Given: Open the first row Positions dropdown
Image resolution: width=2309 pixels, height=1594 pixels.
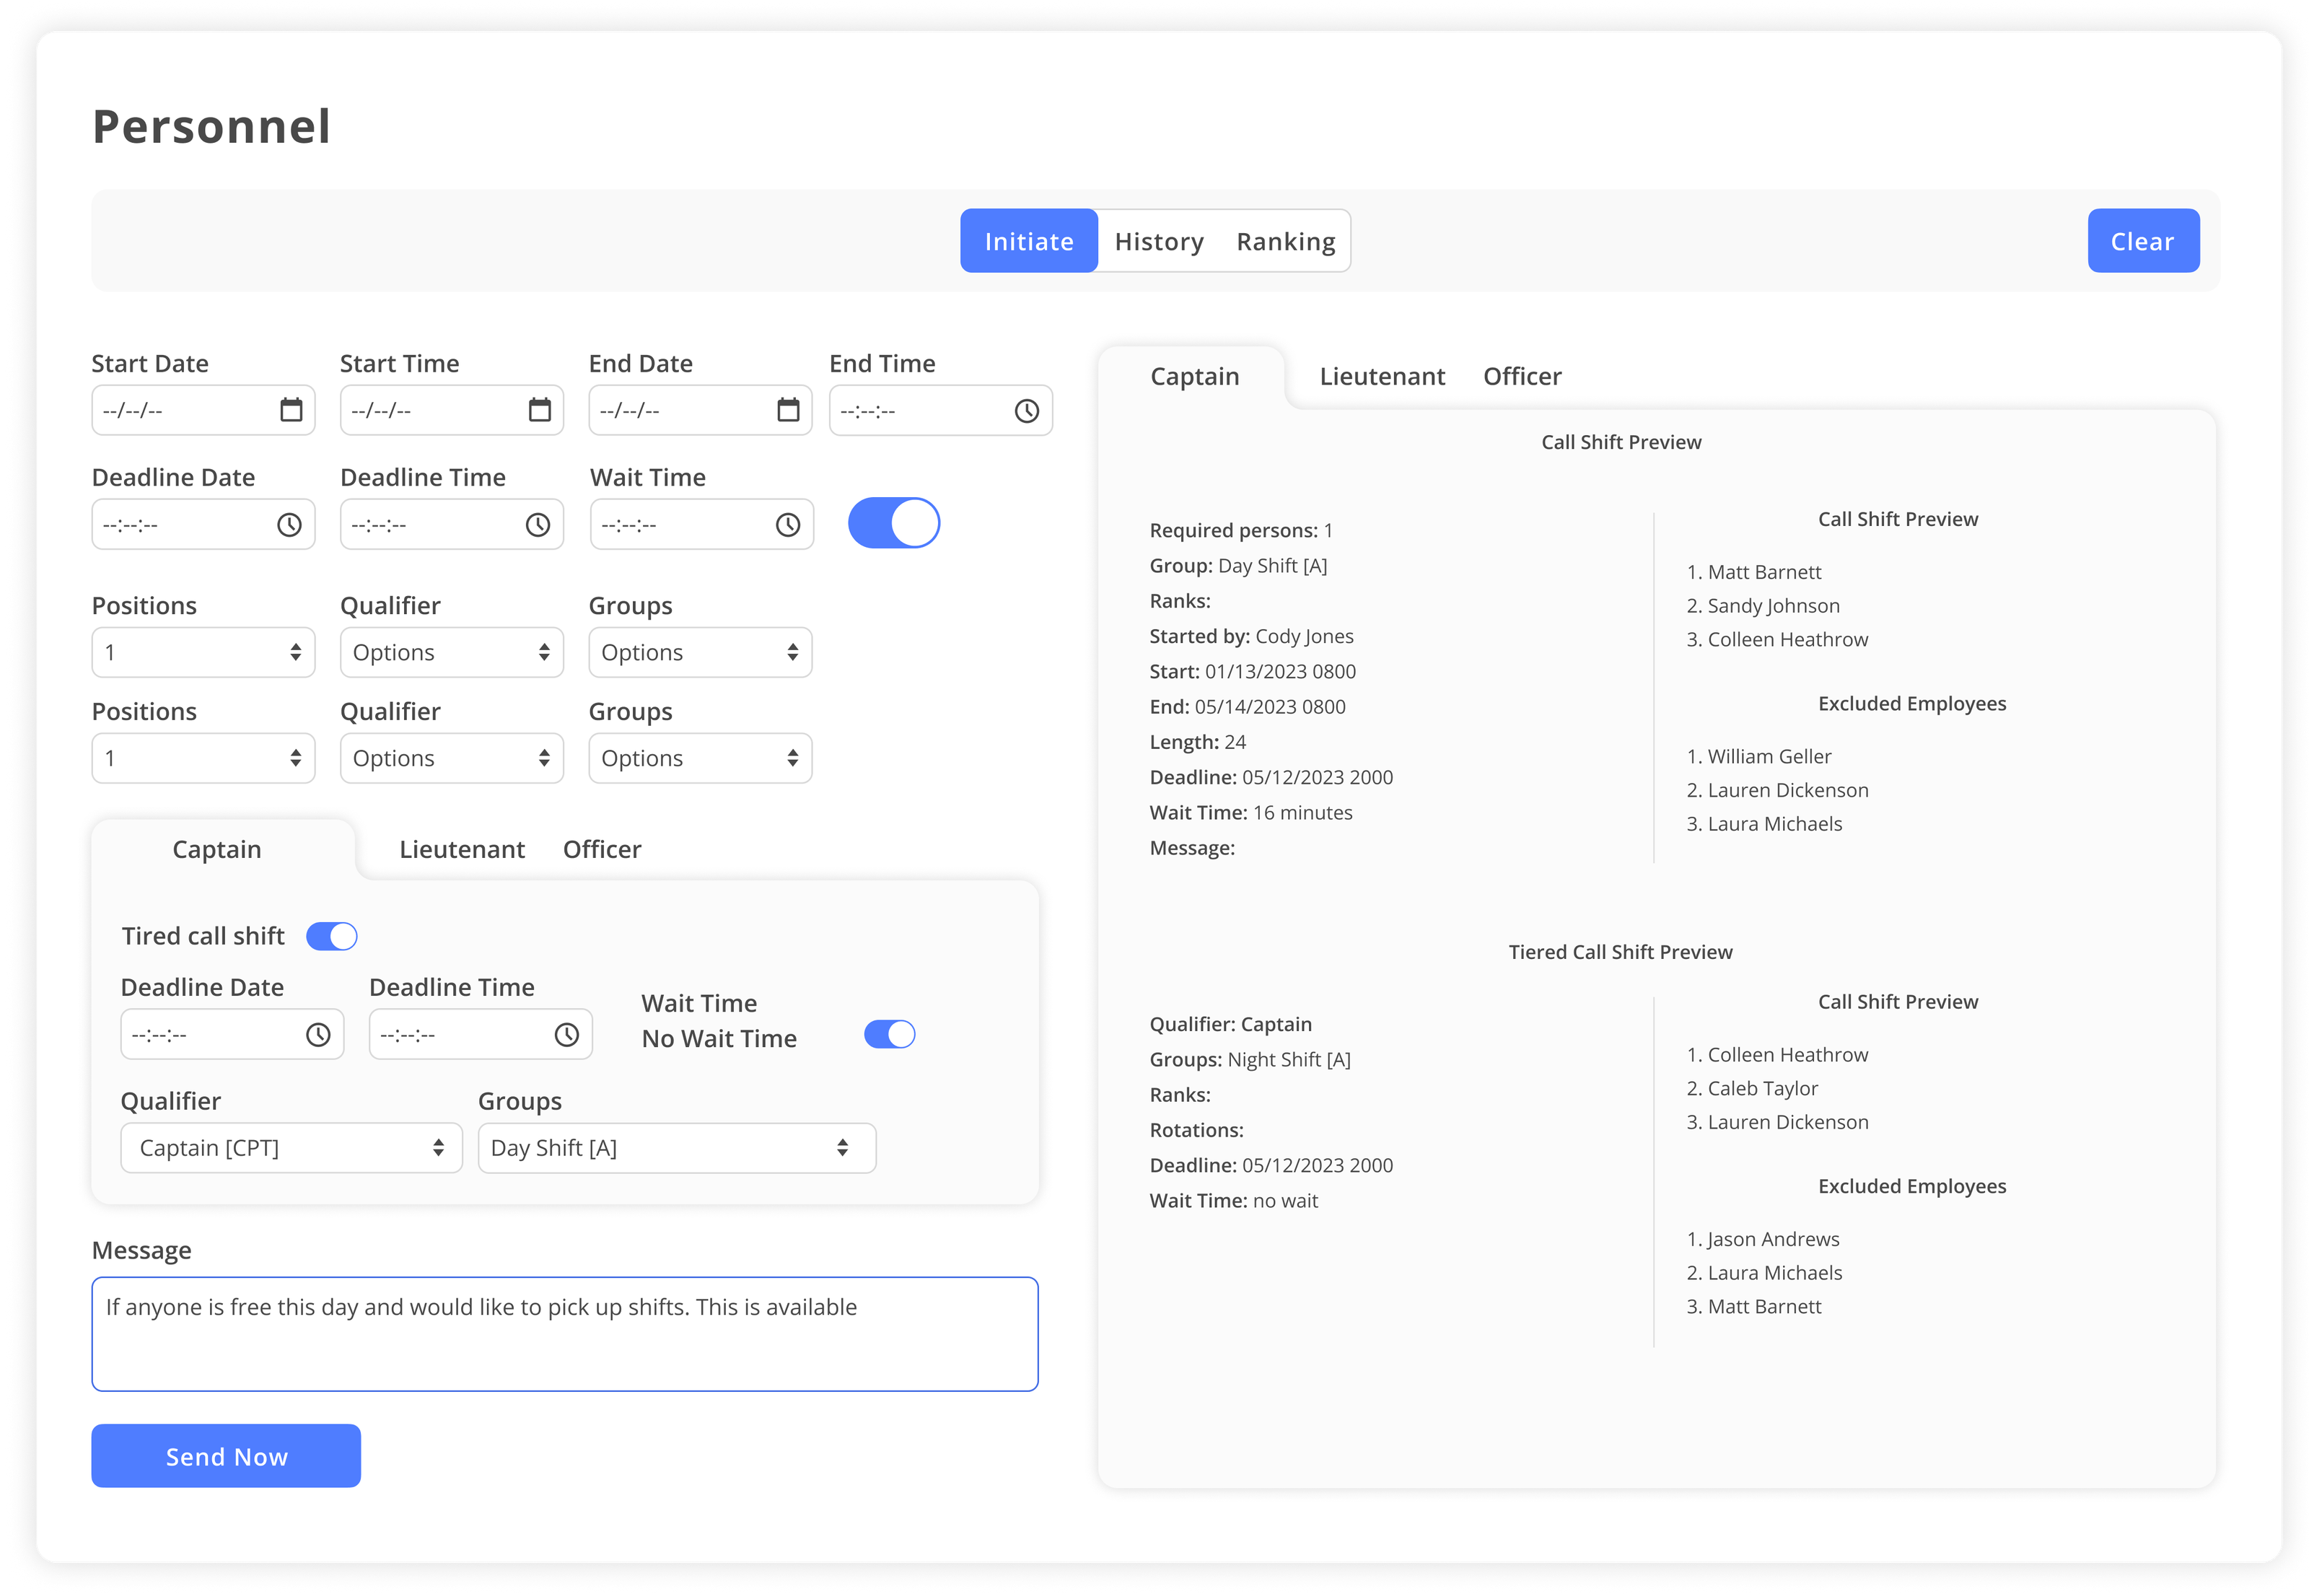Looking at the screenshot, I should pyautogui.click(x=203, y=652).
